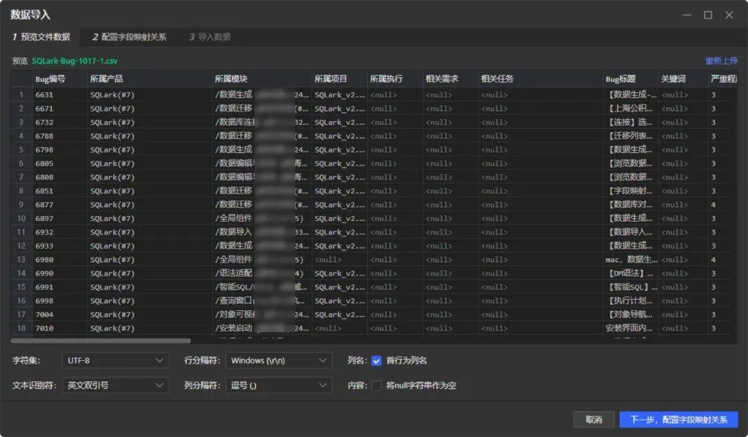Open the 字符集 UTF-8 dropdown
Image resolution: width=748 pixels, height=437 pixels.
click(x=116, y=361)
